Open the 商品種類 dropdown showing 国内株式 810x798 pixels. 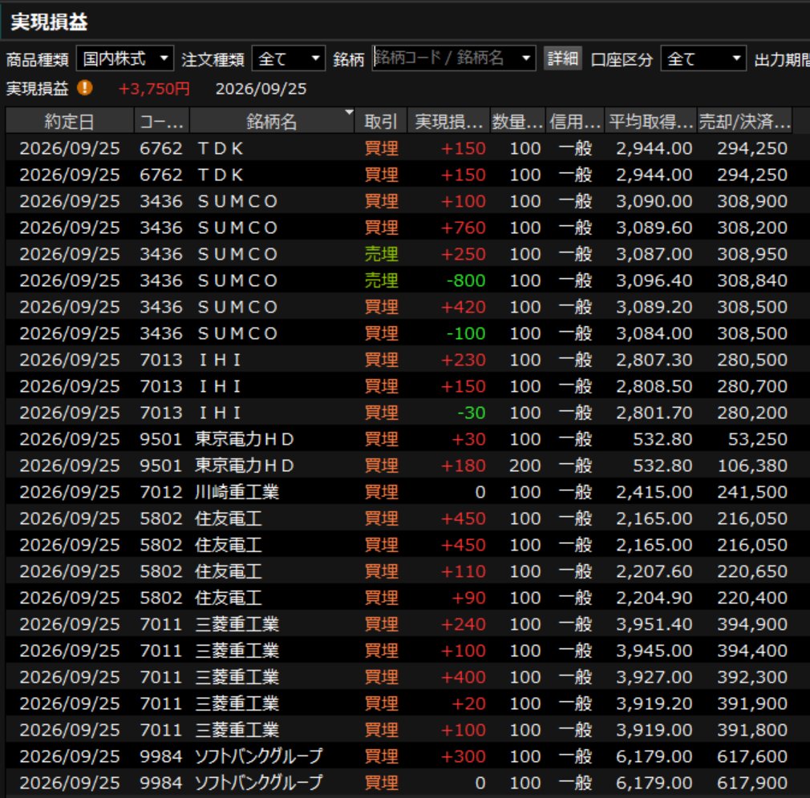pos(125,58)
